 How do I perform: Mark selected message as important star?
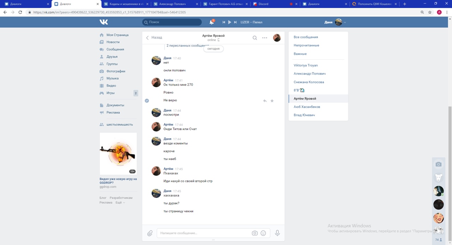[x=272, y=101]
